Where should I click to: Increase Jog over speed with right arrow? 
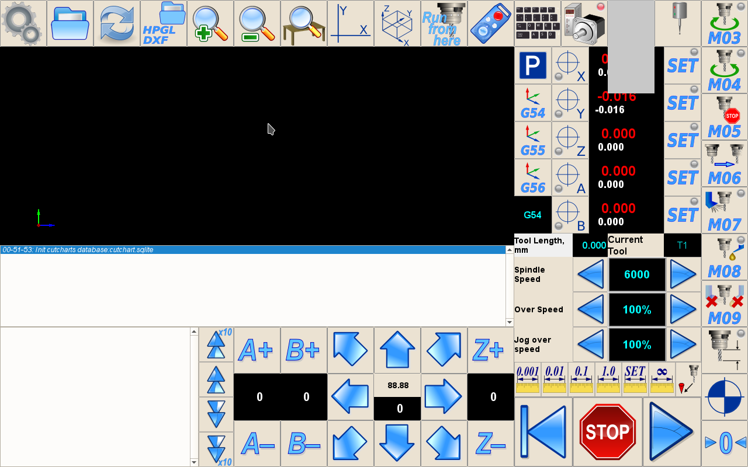click(683, 344)
